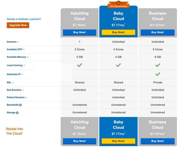Click 'Unlimited' Parked Domains value for Business Cloud
Image resolution: width=187 pixels, height=148 pixels.
[158, 97]
